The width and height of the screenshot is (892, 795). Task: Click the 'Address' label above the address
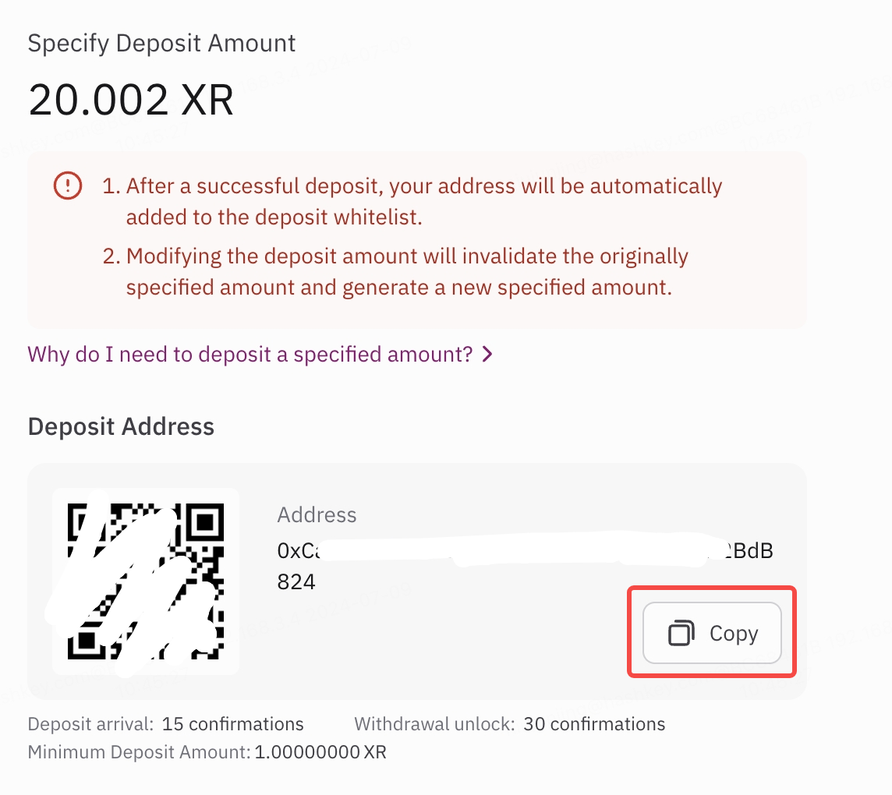point(317,514)
